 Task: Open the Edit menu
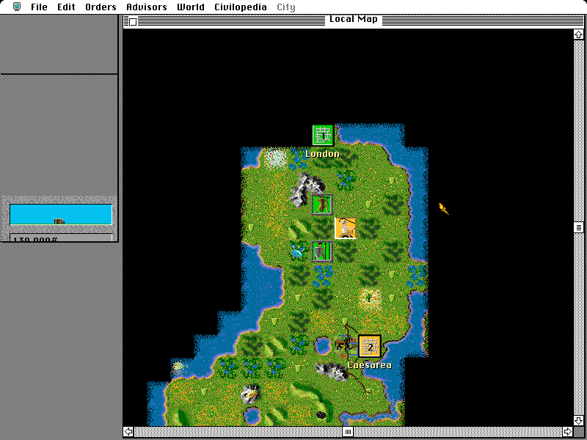tap(66, 7)
